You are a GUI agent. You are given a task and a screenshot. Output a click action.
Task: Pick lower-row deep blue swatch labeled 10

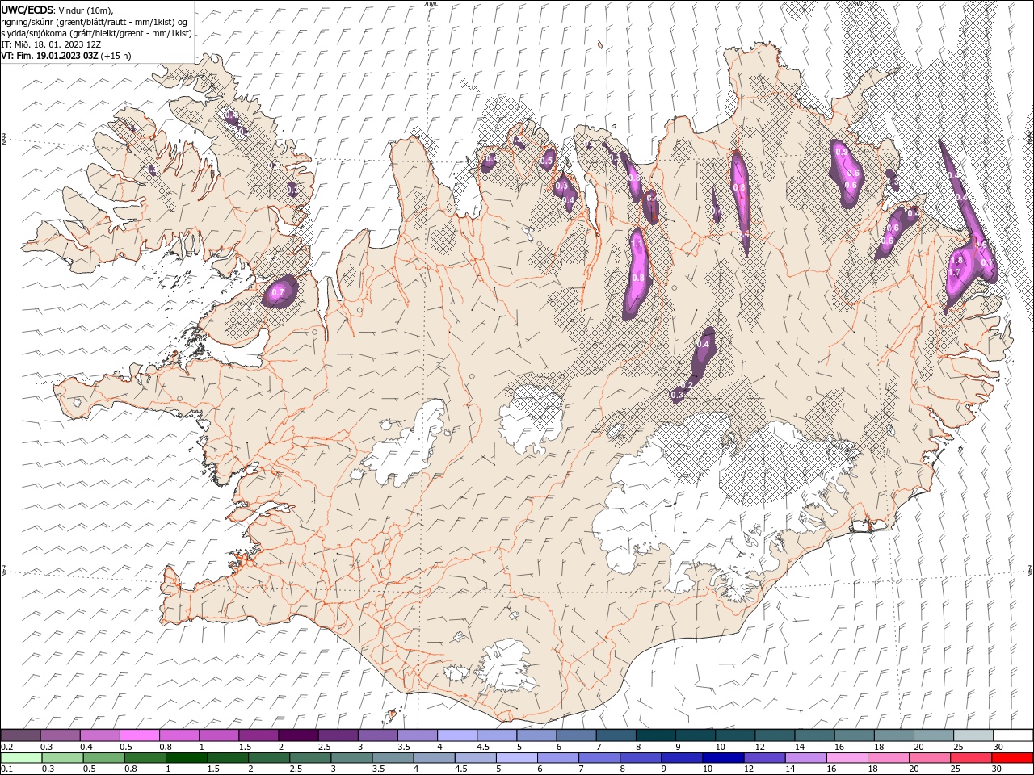click(722, 758)
